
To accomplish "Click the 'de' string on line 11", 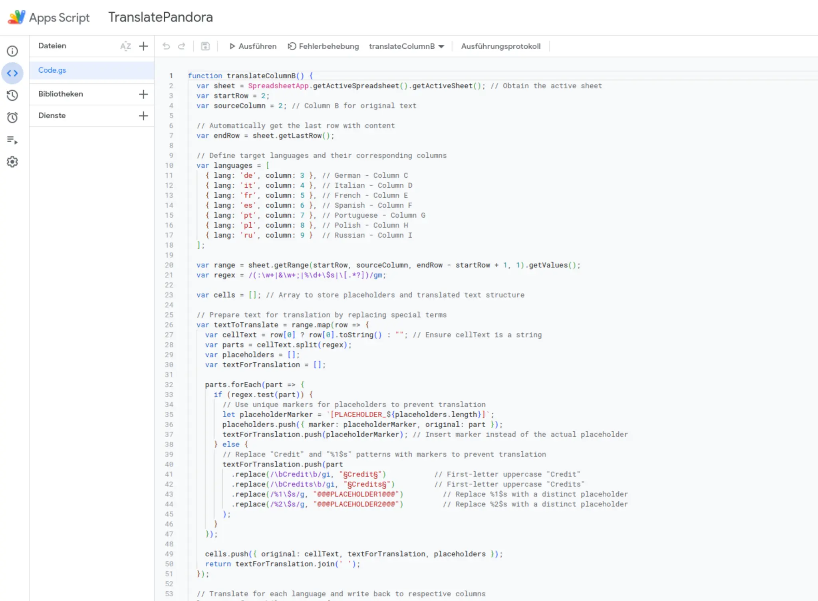I will coord(248,176).
